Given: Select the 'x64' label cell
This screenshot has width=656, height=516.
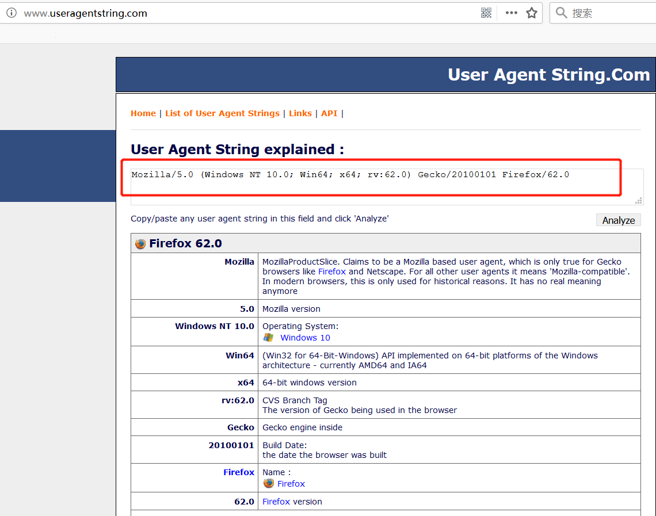Looking at the screenshot, I should point(194,382).
